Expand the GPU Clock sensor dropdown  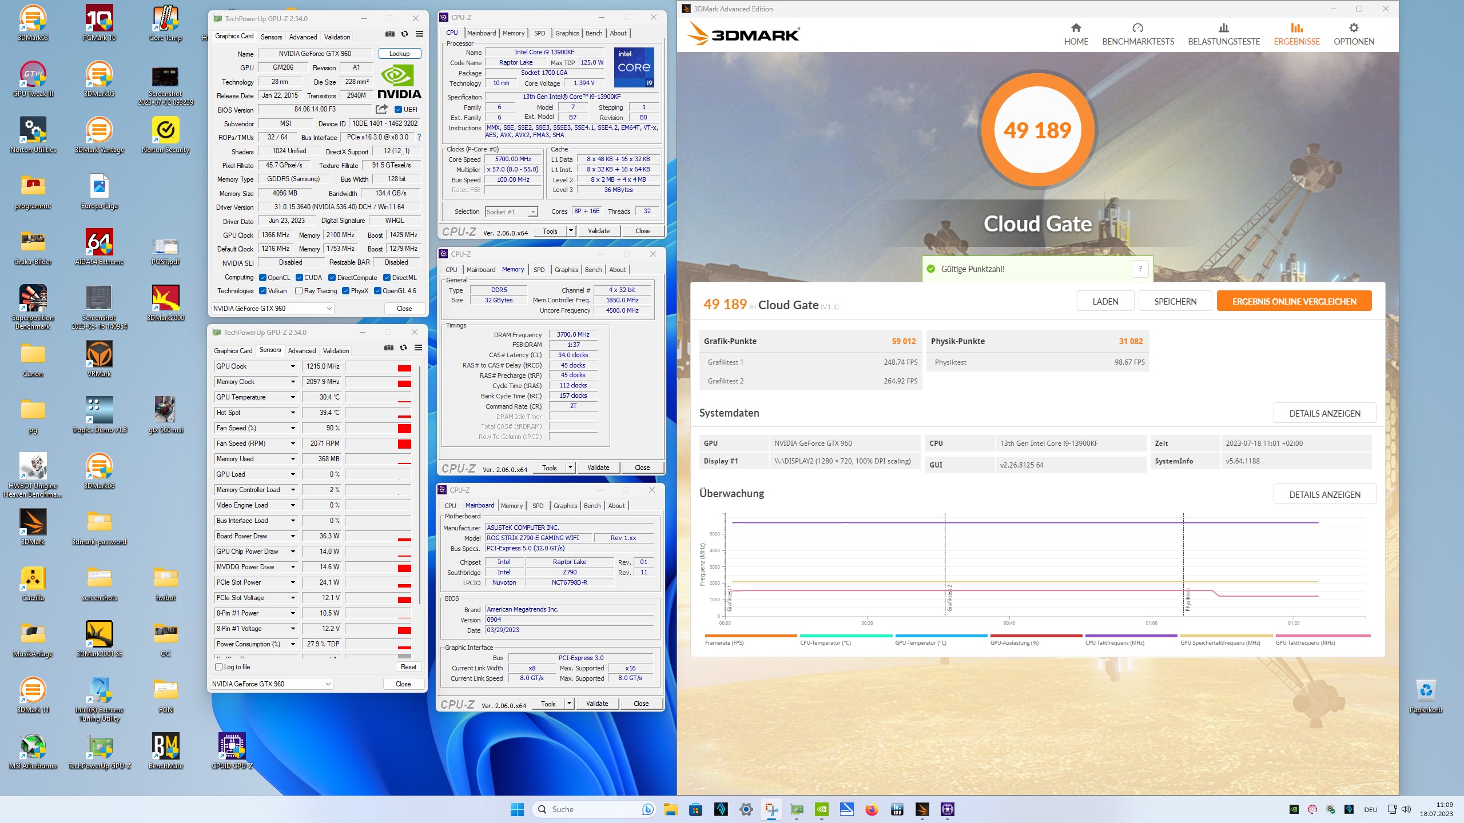[x=293, y=366]
